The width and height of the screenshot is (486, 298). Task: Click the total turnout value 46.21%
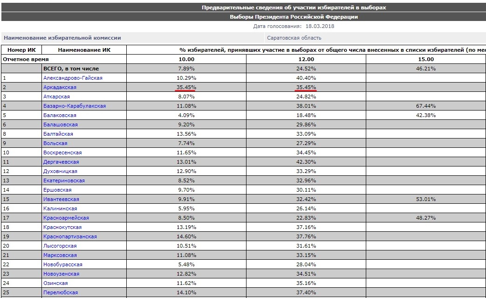426,68
